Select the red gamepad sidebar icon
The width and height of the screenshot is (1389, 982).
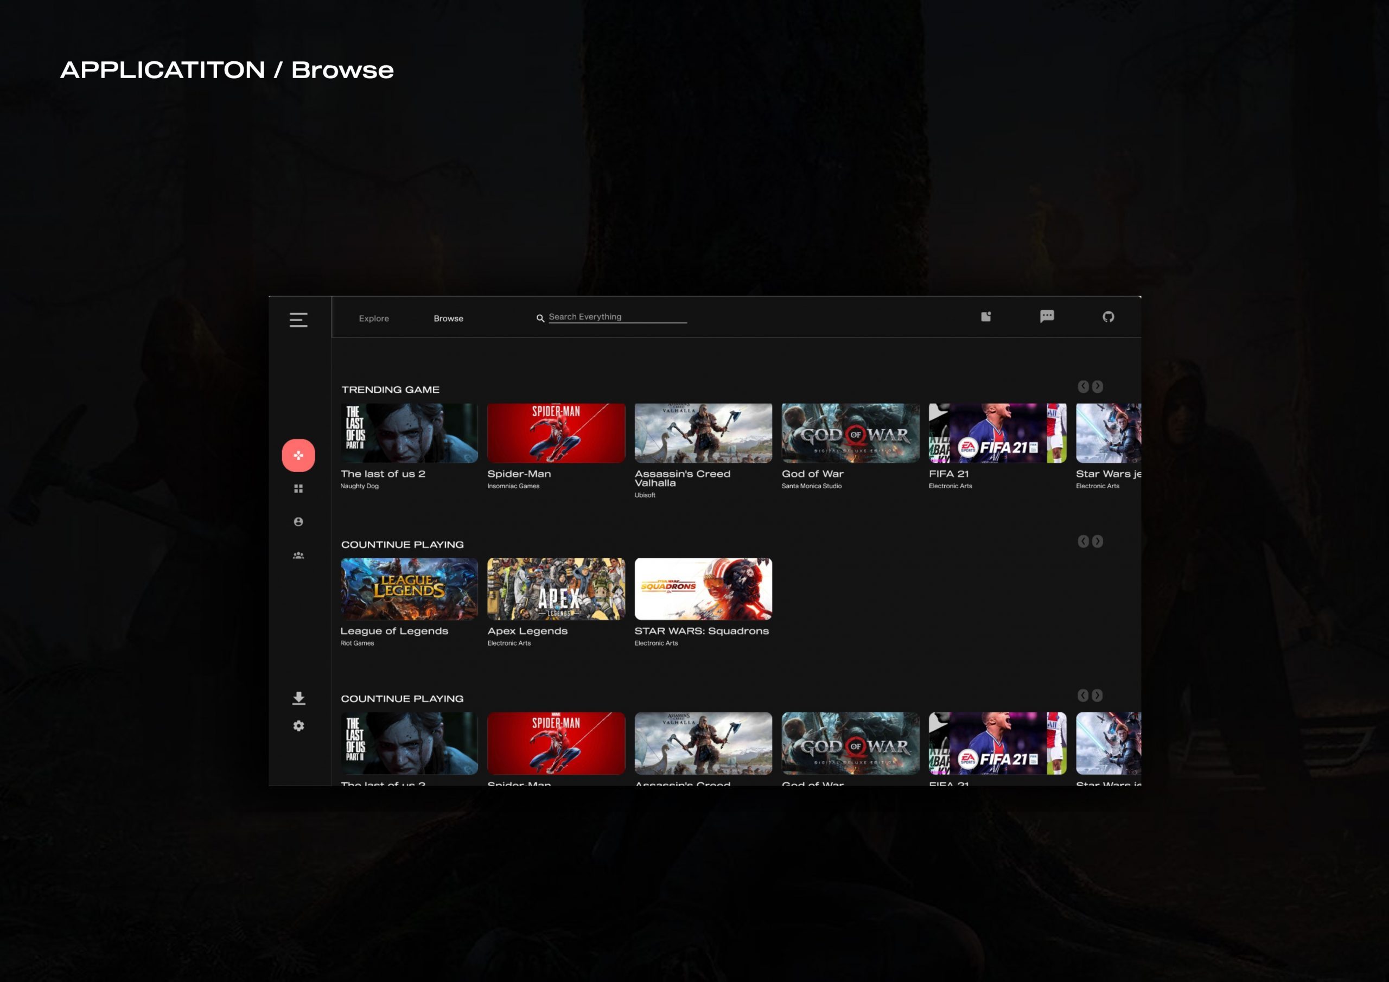(298, 455)
